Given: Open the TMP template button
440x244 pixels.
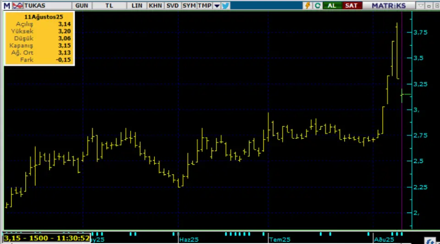Looking at the screenshot, I should coord(204,5).
